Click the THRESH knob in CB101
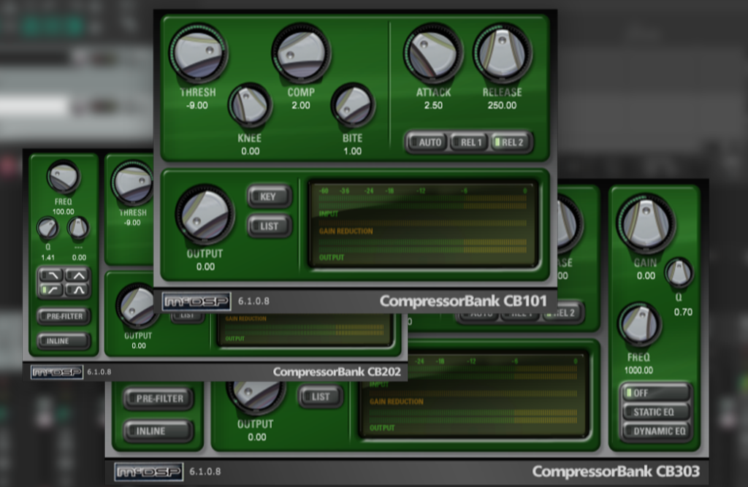Image resolution: width=748 pixels, height=487 pixels. click(x=198, y=53)
